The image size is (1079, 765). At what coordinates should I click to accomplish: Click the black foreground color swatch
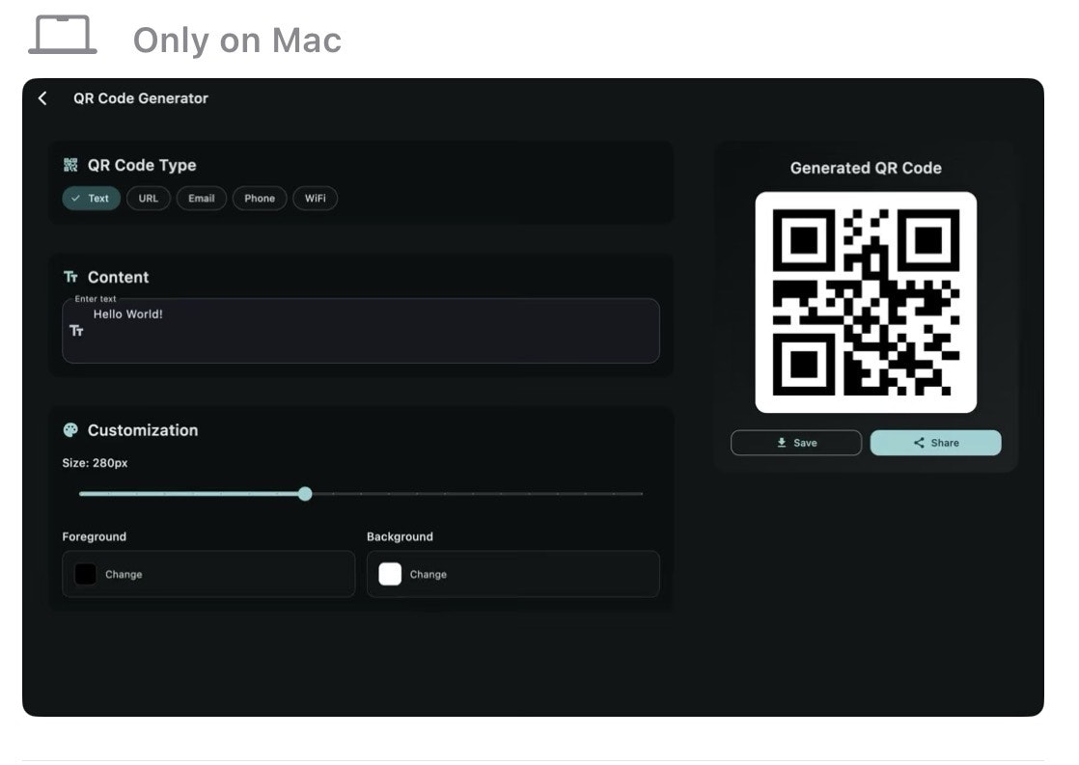coord(85,574)
